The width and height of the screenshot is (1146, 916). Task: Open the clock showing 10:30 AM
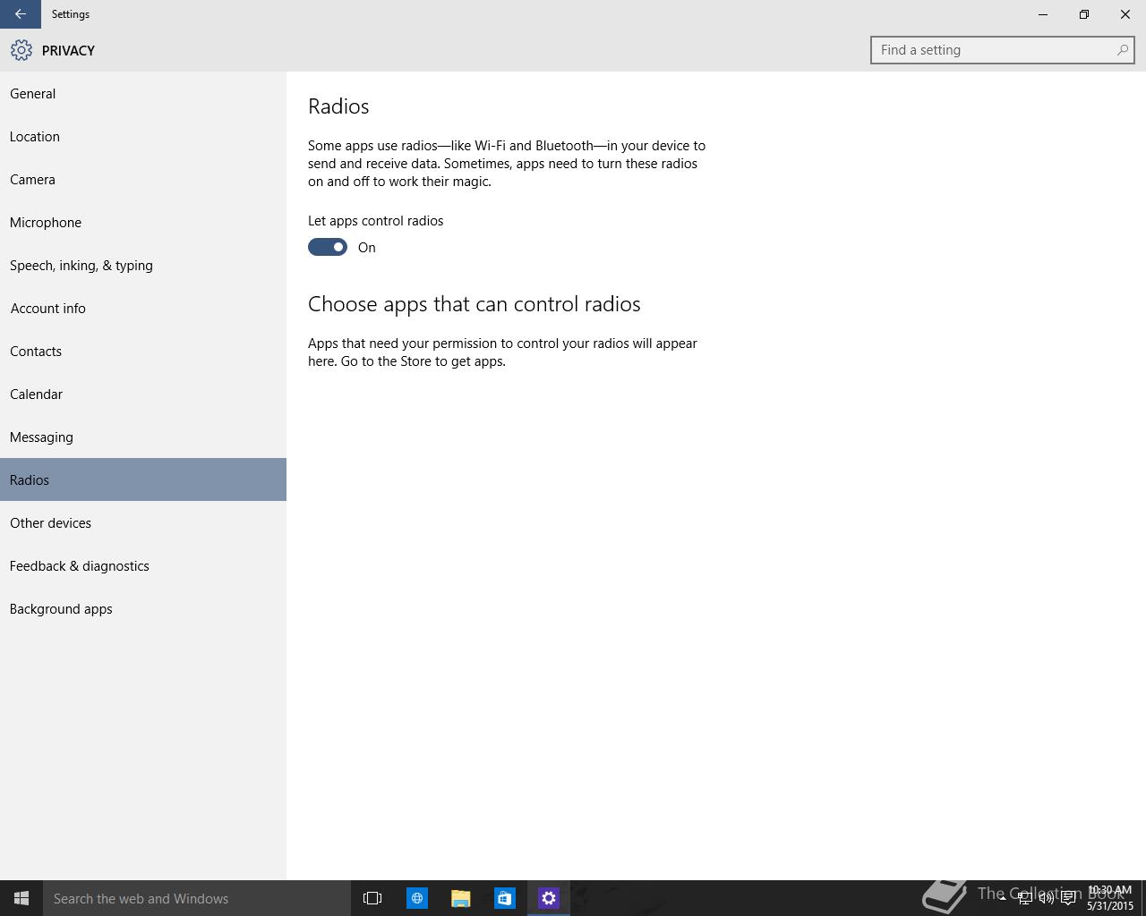[x=1110, y=898]
